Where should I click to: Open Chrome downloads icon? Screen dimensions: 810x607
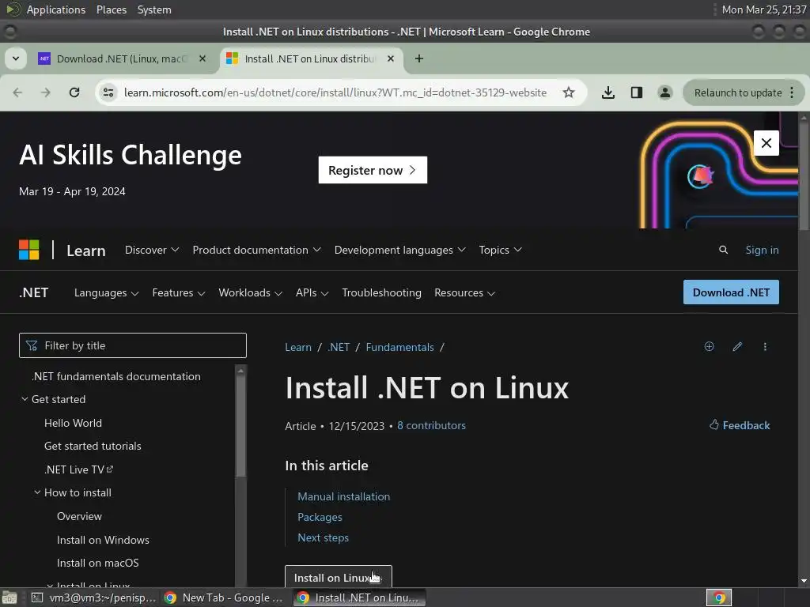point(608,92)
